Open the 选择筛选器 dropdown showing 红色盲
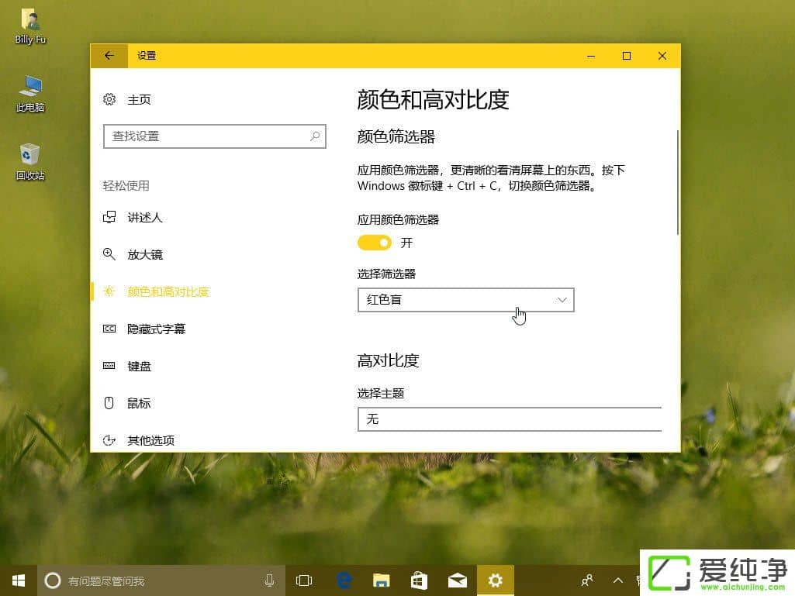Image resolution: width=795 pixels, height=596 pixels. pos(465,300)
